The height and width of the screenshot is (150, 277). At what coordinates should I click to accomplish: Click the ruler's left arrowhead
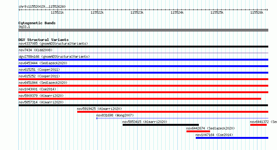coord(19,10)
